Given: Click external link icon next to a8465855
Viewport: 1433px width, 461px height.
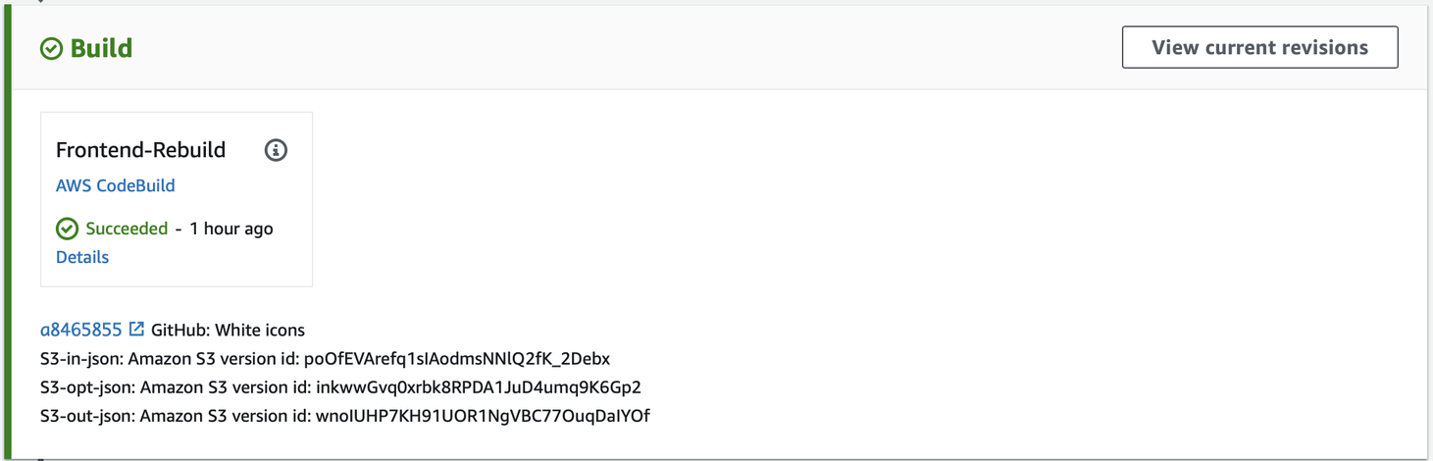Looking at the screenshot, I should 136,330.
